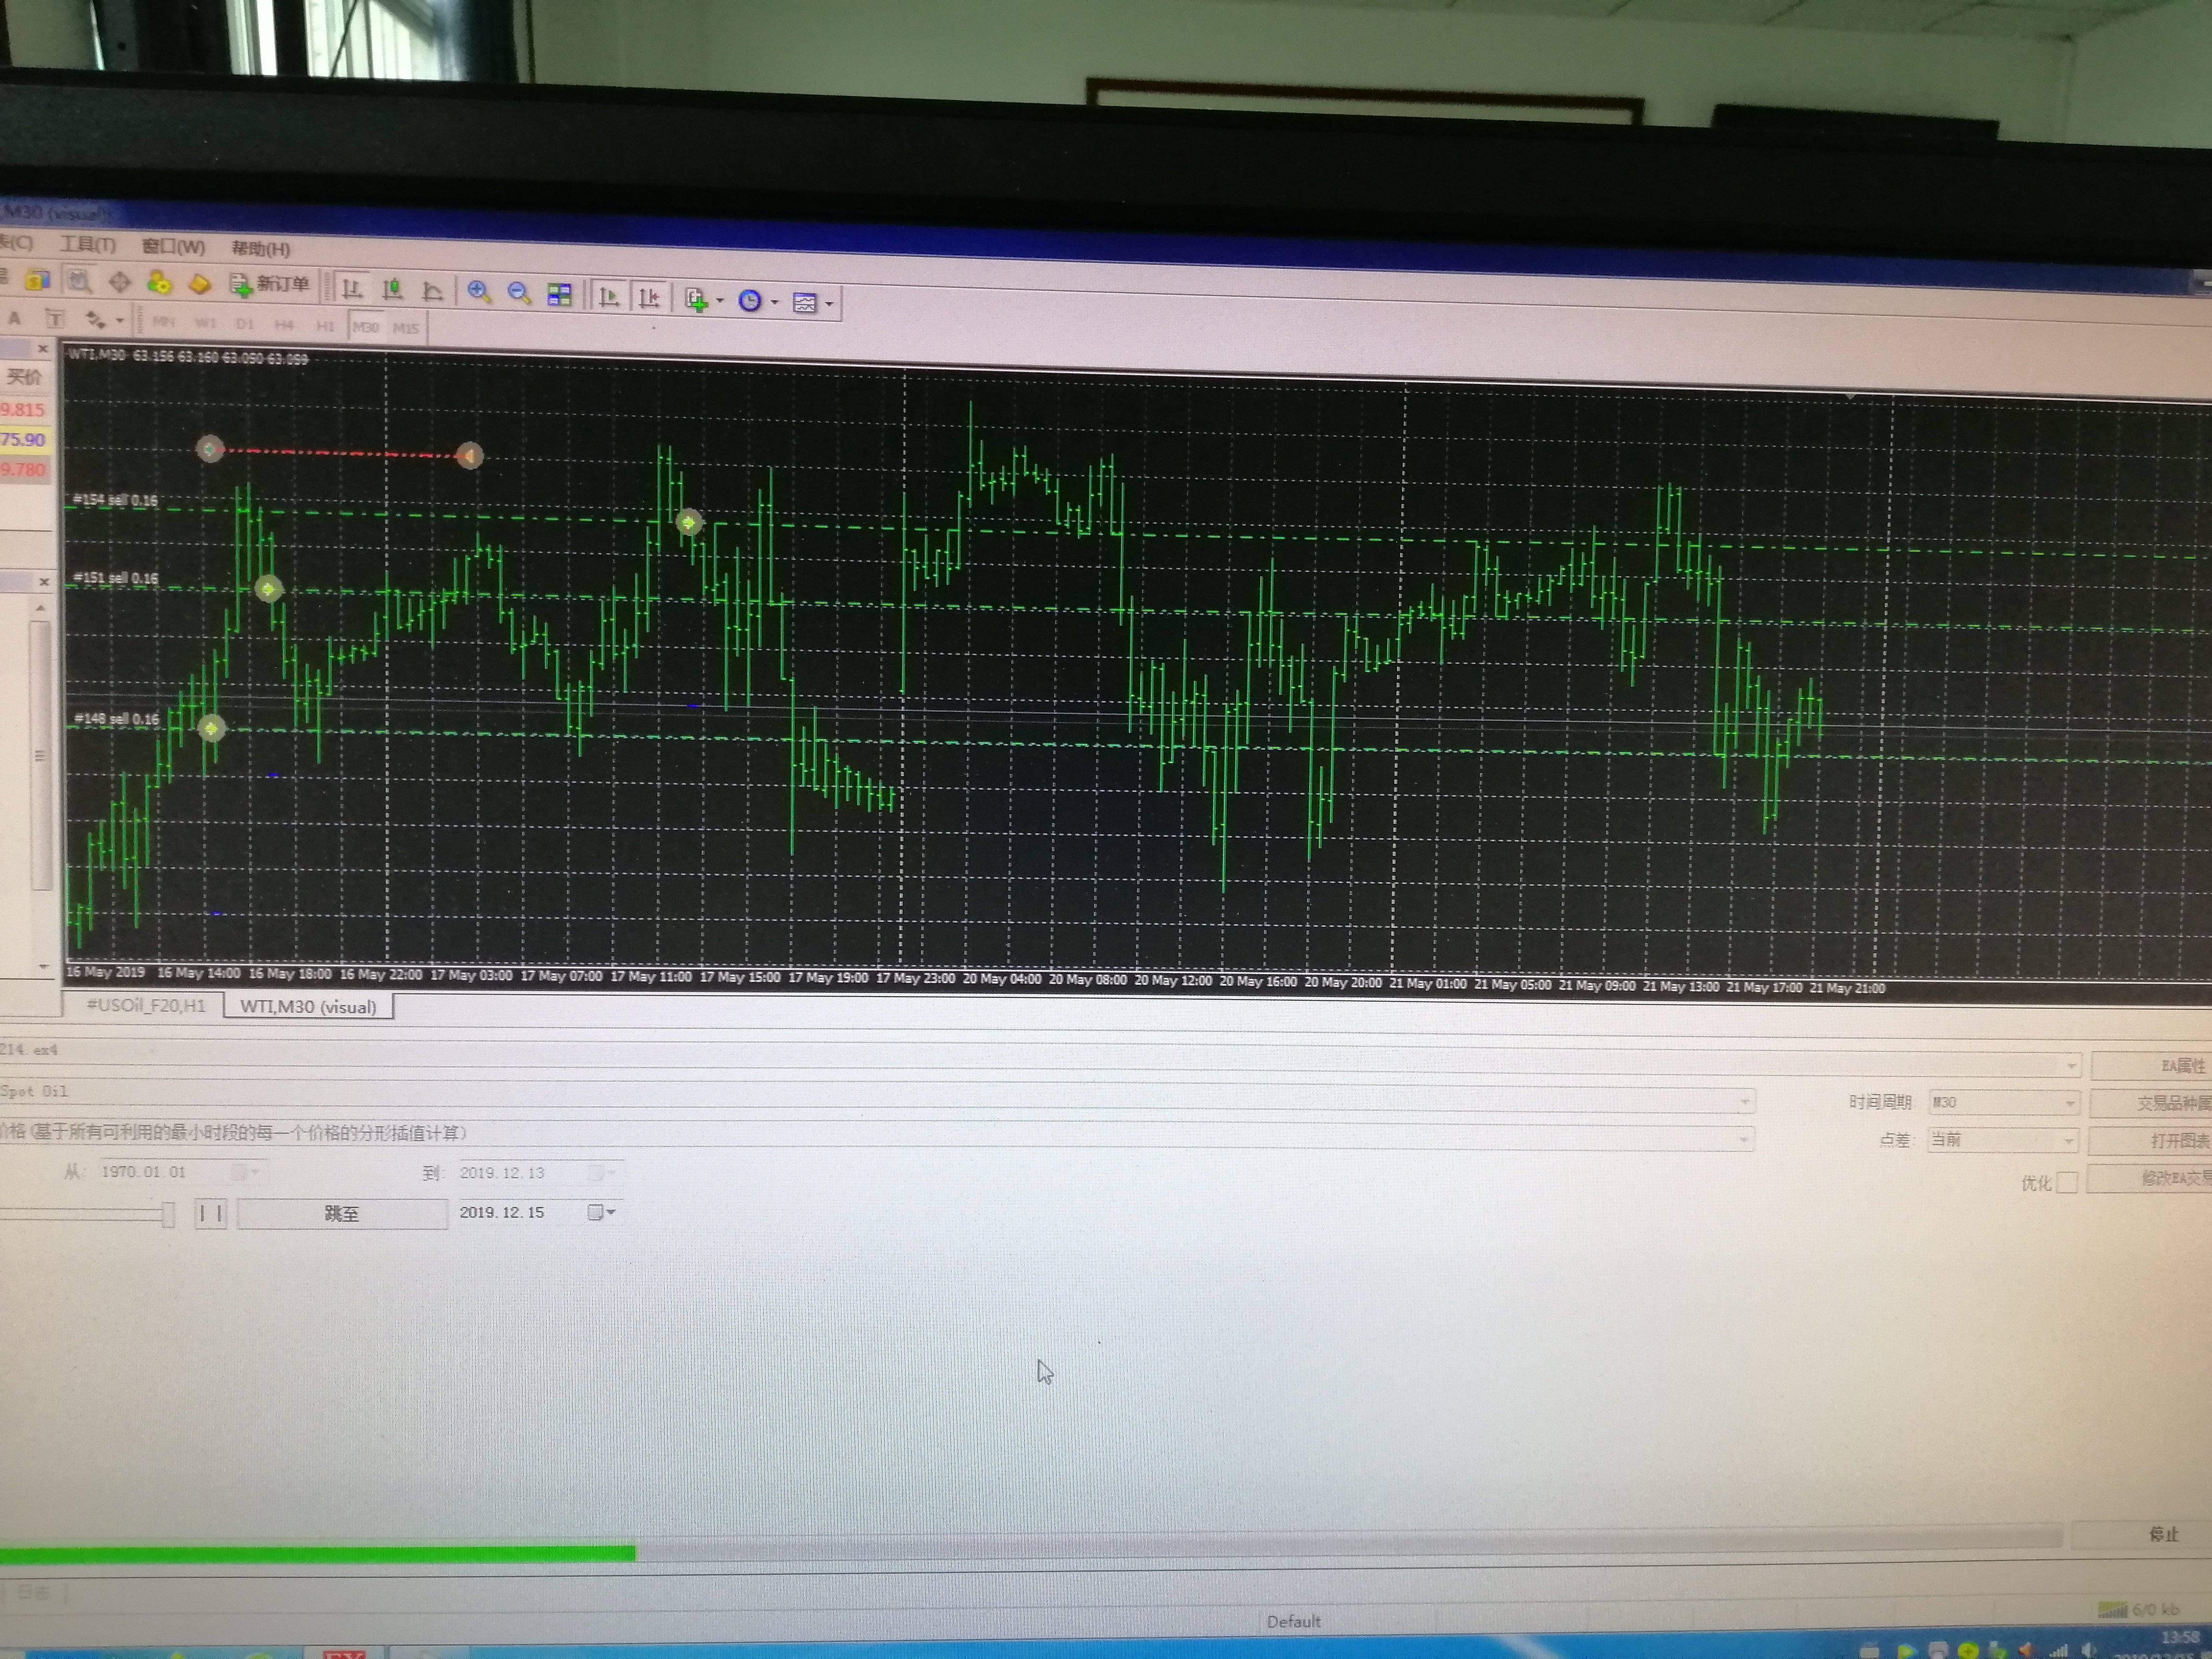Expand the indicators dropdown arrow
The height and width of the screenshot is (1659, 2212).
720,300
